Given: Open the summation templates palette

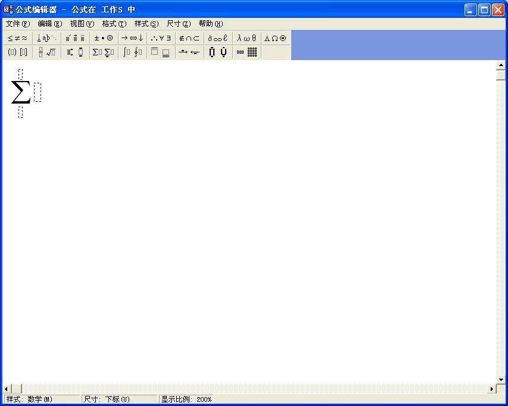Looking at the screenshot, I should coord(103,52).
